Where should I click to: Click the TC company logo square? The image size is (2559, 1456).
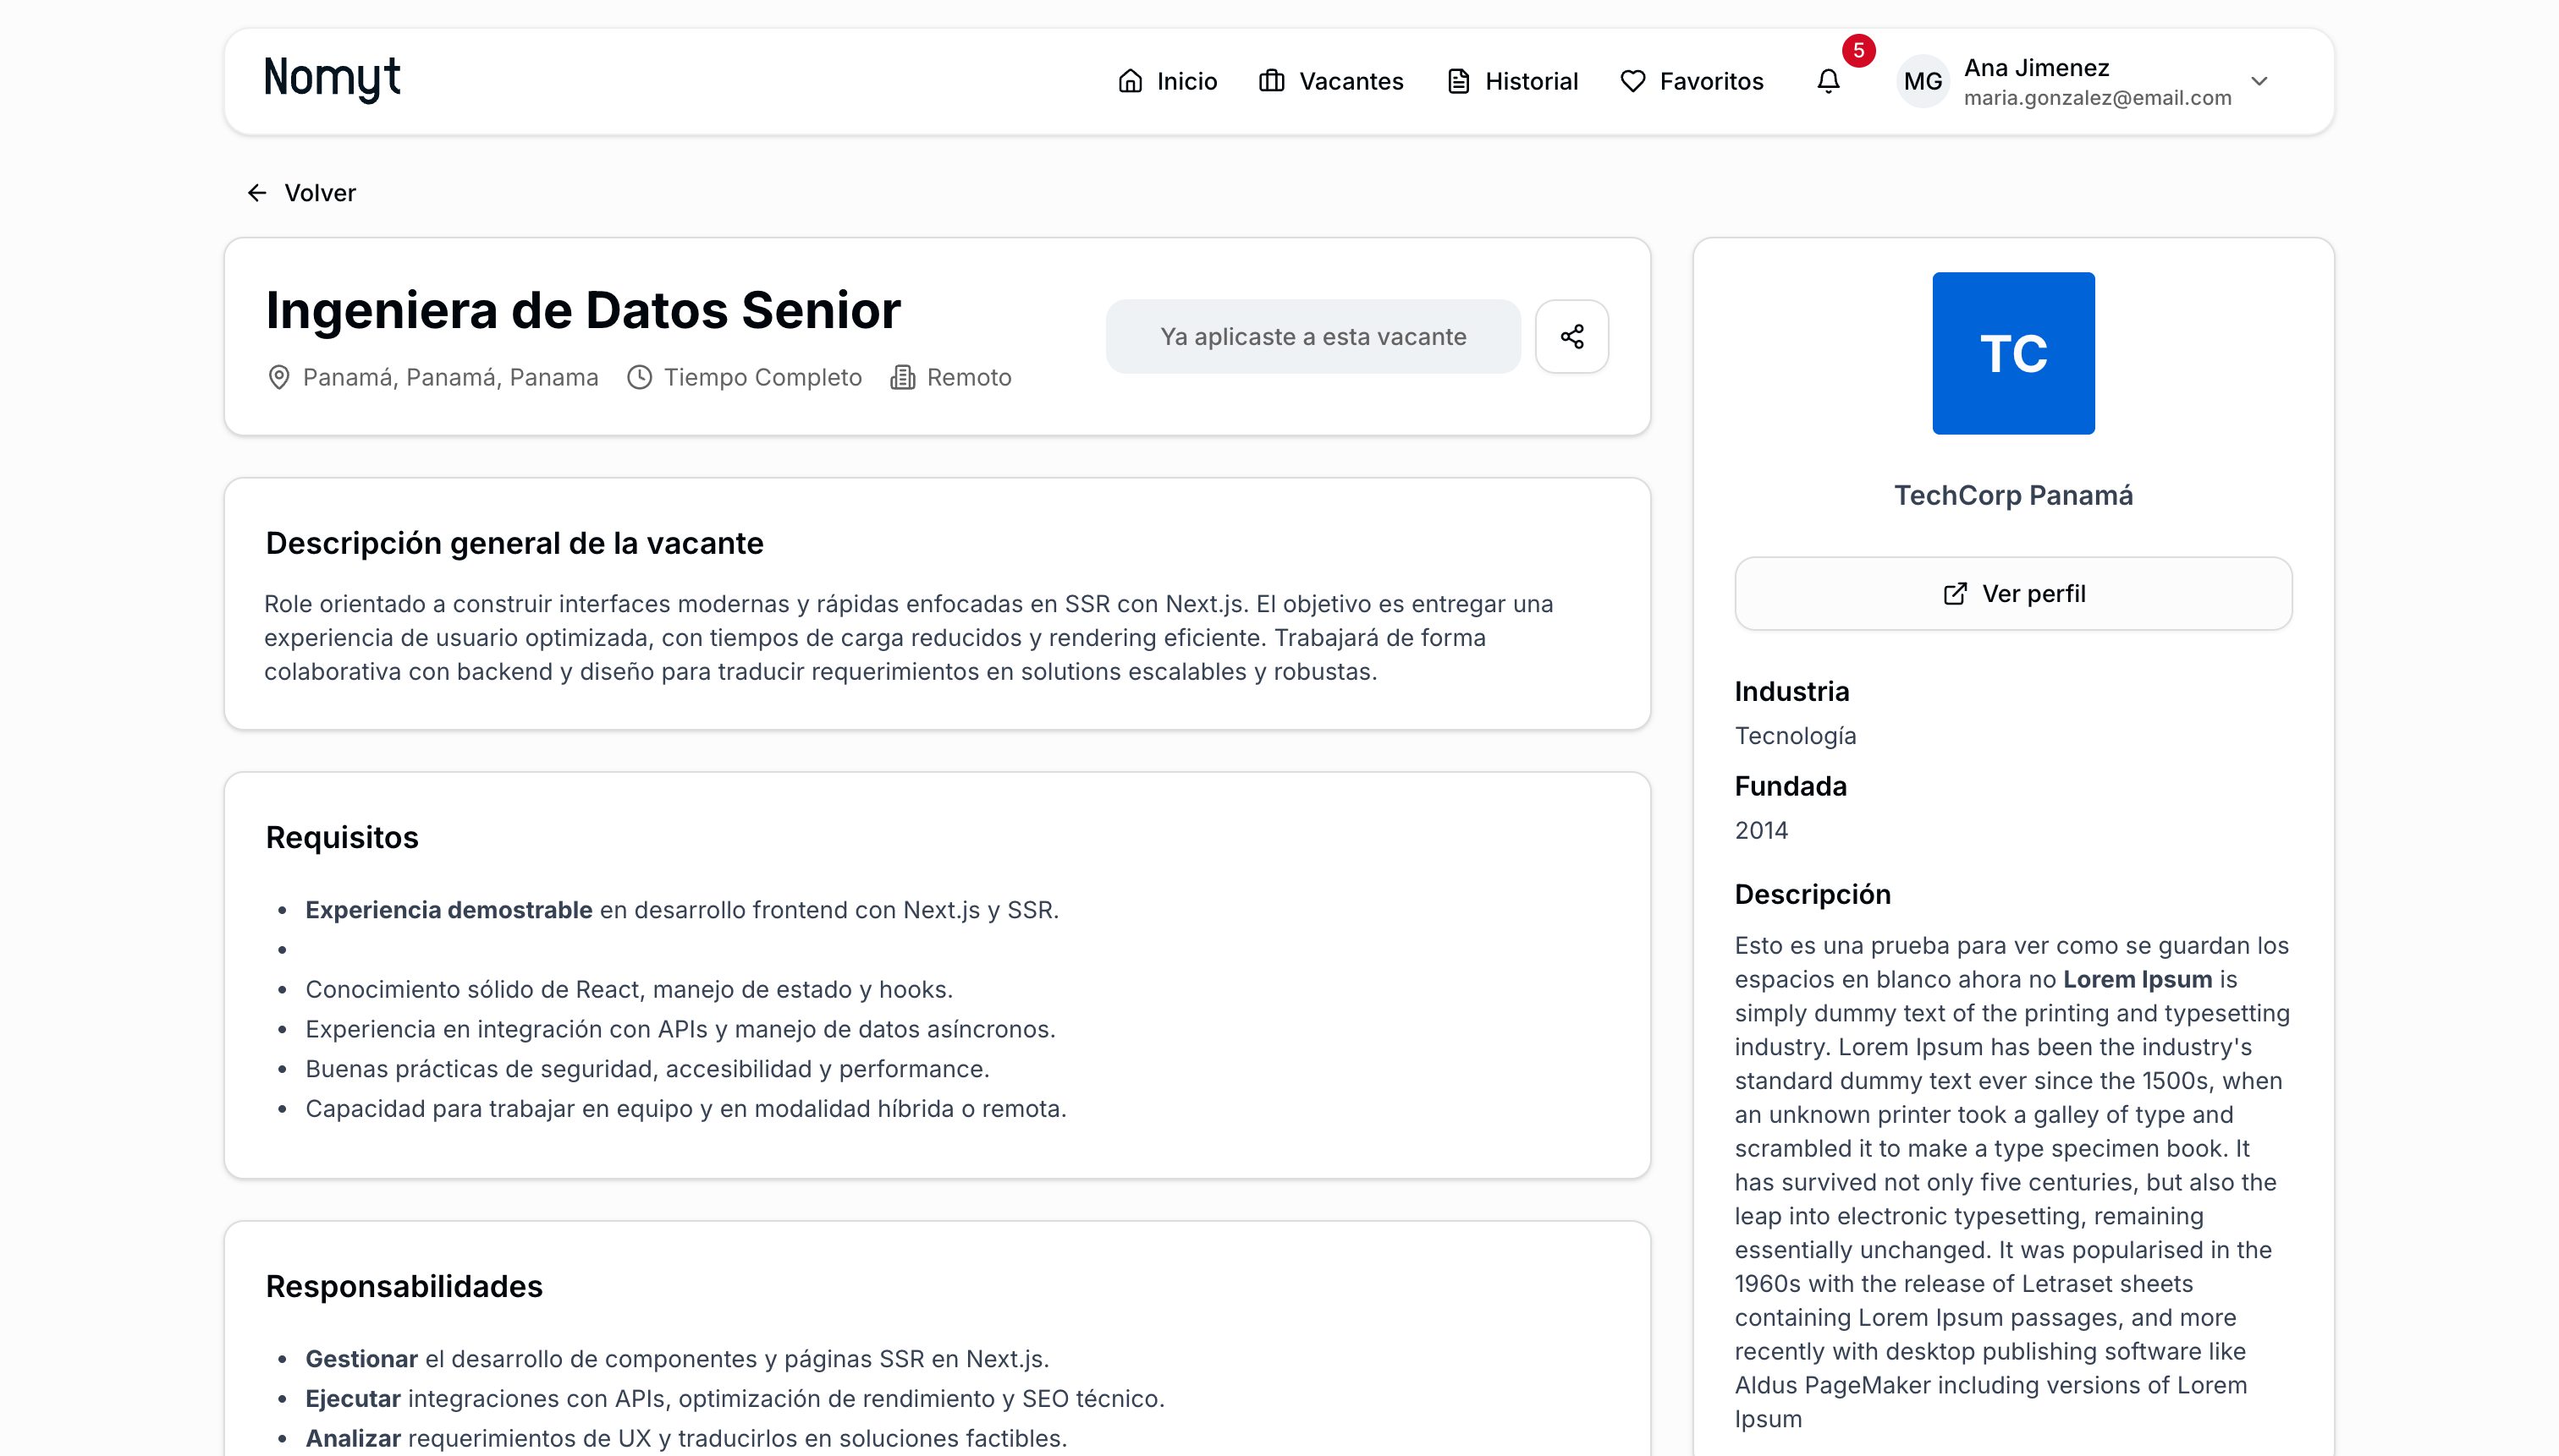tap(2012, 353)
